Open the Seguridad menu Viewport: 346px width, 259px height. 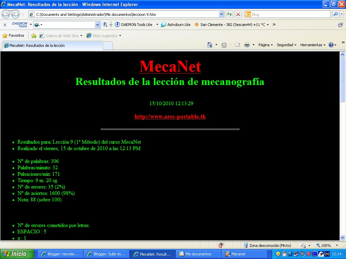click(x=287, y=45)
